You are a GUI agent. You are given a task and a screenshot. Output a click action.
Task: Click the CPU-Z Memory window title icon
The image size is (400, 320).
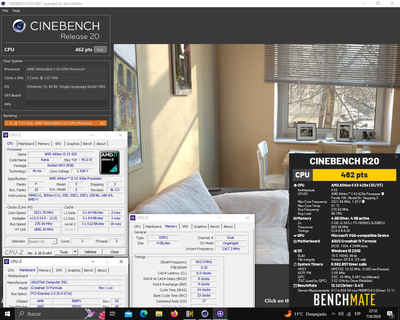coord(133,218)
